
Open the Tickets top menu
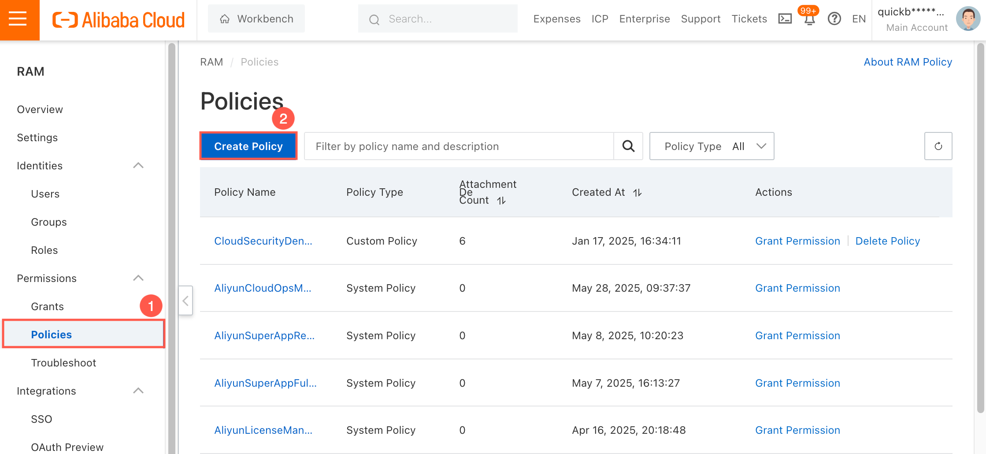(x=749, y=19)
